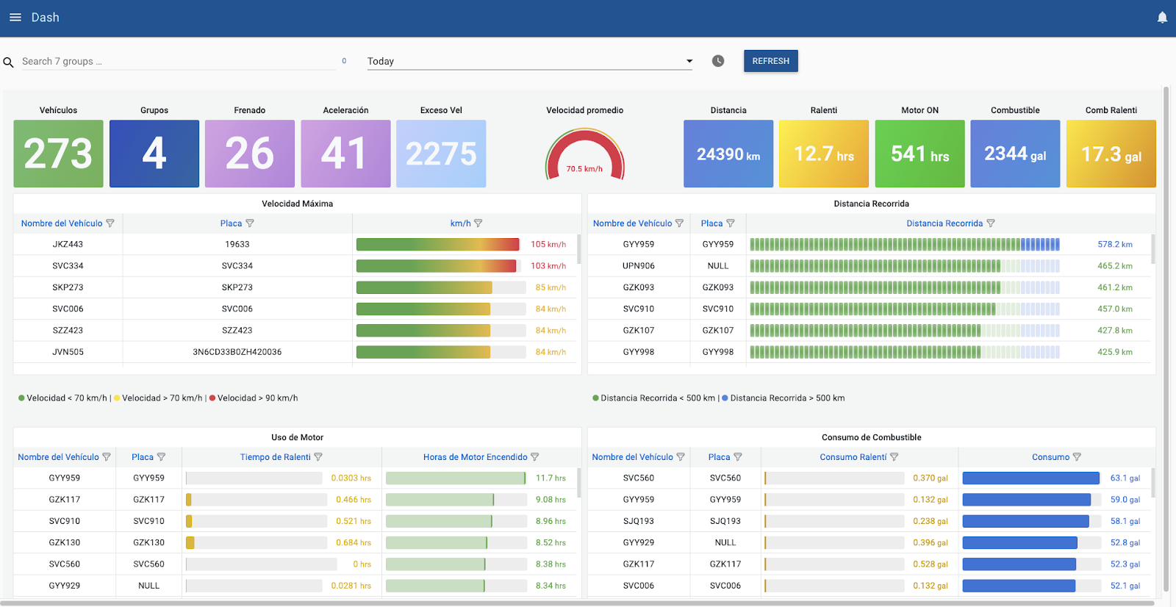Image resolution: width=1176 pixels, height=607 pixels.
Task: Expand the Today date range dropdown
Action: (x=689, y=61)
